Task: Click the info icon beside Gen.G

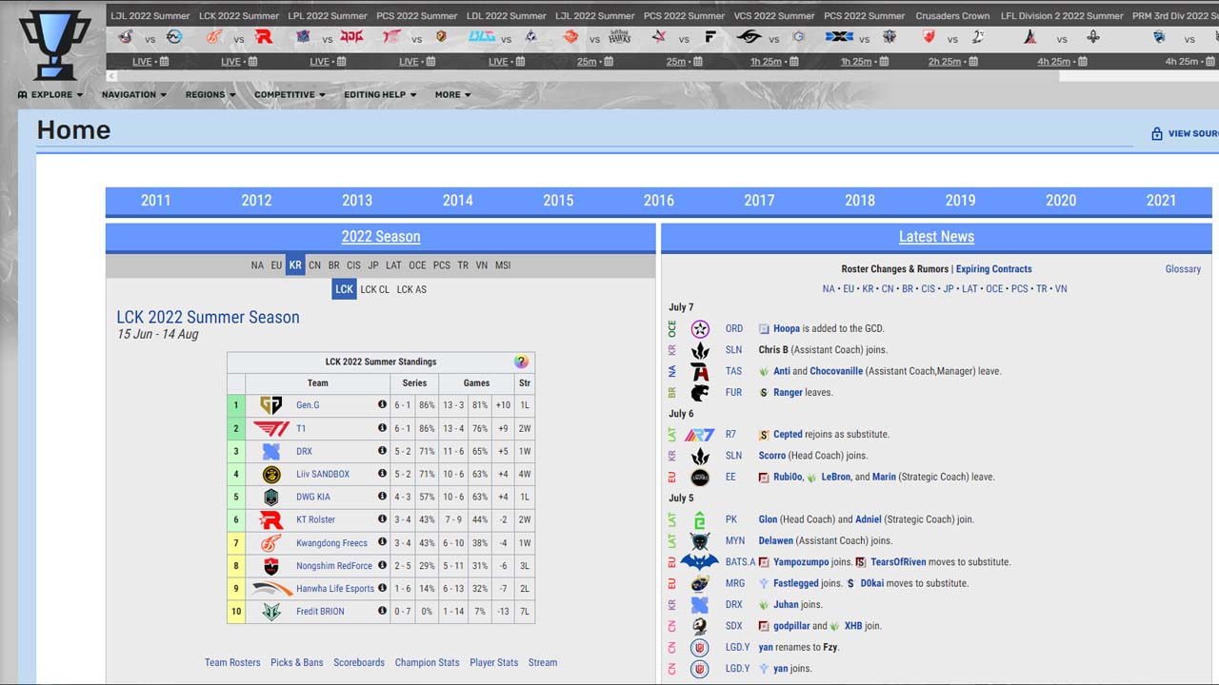Action: [382, 404]
